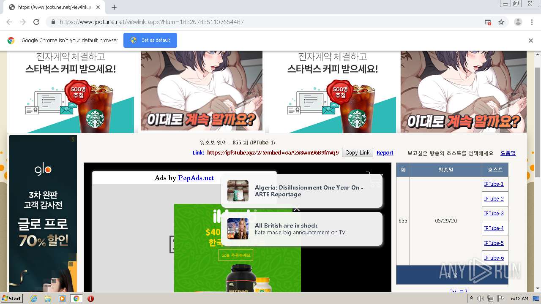Click the Chrome taskbar button
Viewport: 541px width, 304px height.
[x=76, y=299]
